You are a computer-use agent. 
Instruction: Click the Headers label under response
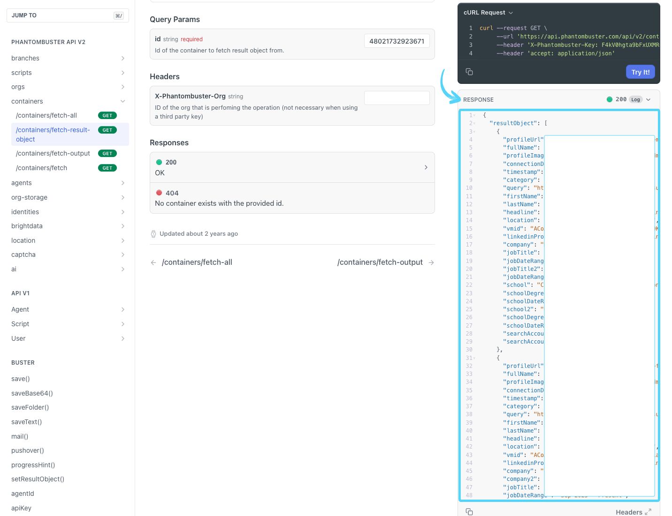click(x=629, y=512)
